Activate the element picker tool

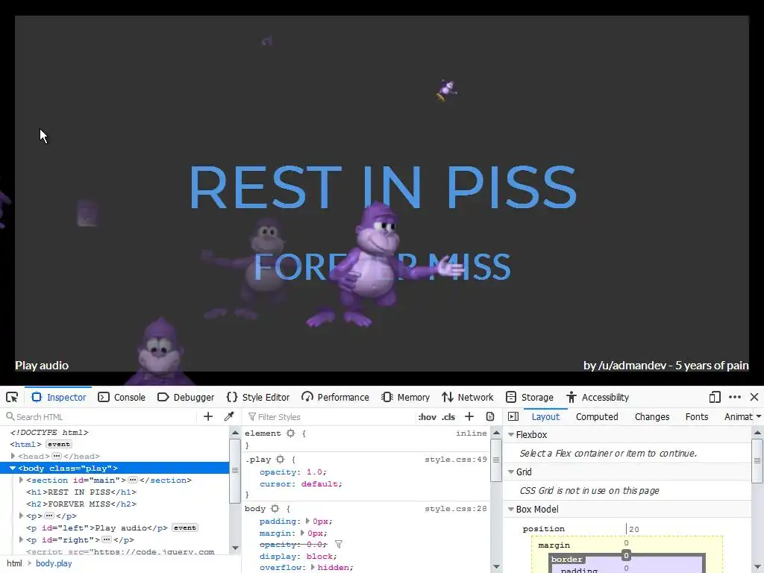tap(12, 397)
